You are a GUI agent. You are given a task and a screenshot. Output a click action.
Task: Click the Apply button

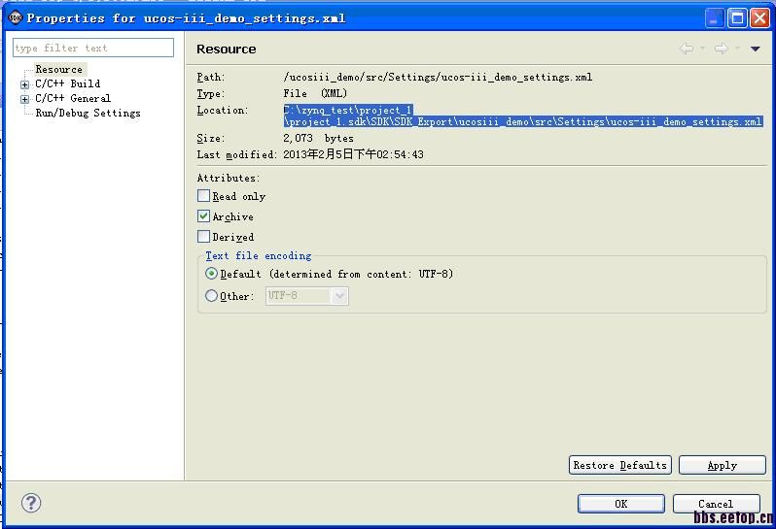(x=723, y=465)
